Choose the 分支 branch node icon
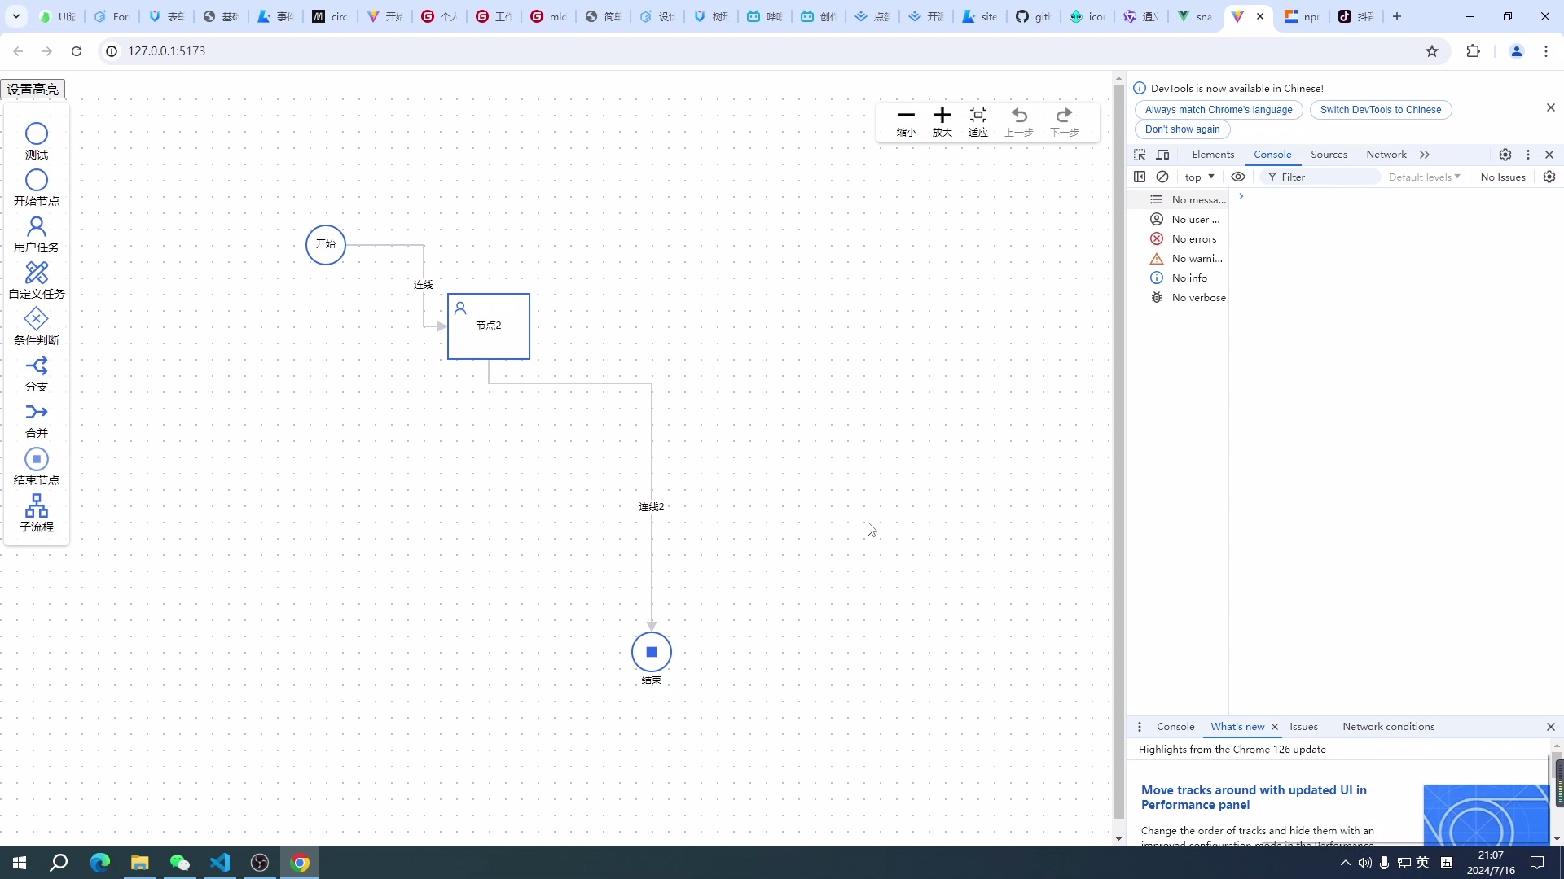This screenshot has height=879, width=1564. point(37,365)
